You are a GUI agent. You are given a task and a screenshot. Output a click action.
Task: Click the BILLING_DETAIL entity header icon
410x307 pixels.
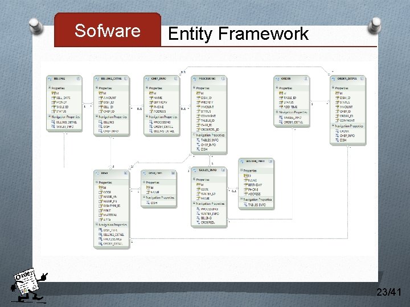click(97, 78)
